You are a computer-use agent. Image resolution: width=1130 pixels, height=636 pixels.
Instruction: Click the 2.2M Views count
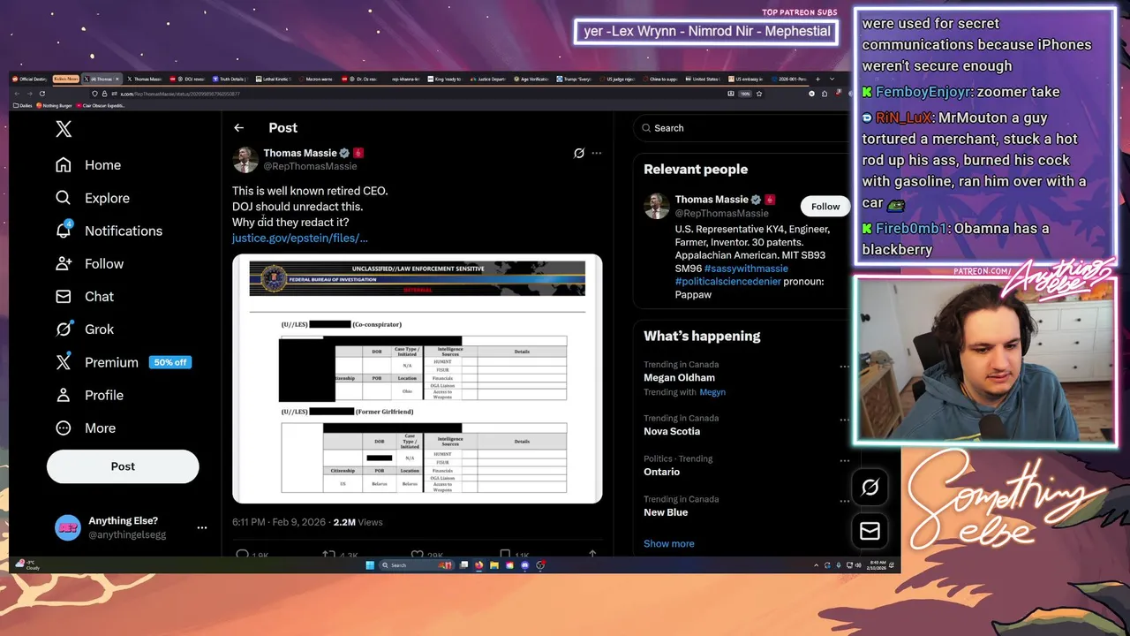(358, 522)
